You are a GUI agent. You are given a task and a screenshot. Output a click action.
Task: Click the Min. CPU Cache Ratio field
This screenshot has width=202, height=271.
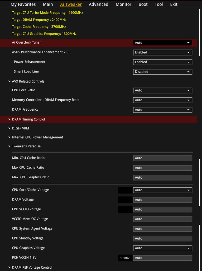click(162, 158)
